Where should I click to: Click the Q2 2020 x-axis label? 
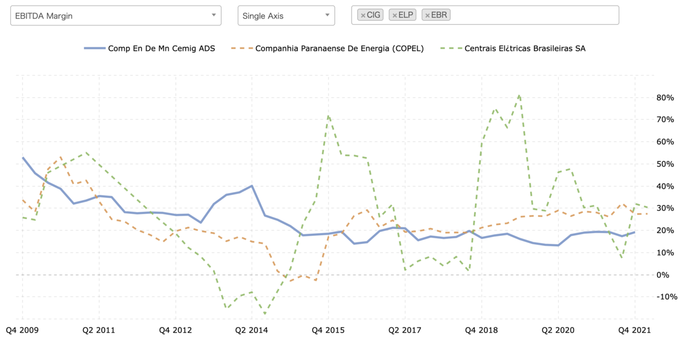pos(558,330)
